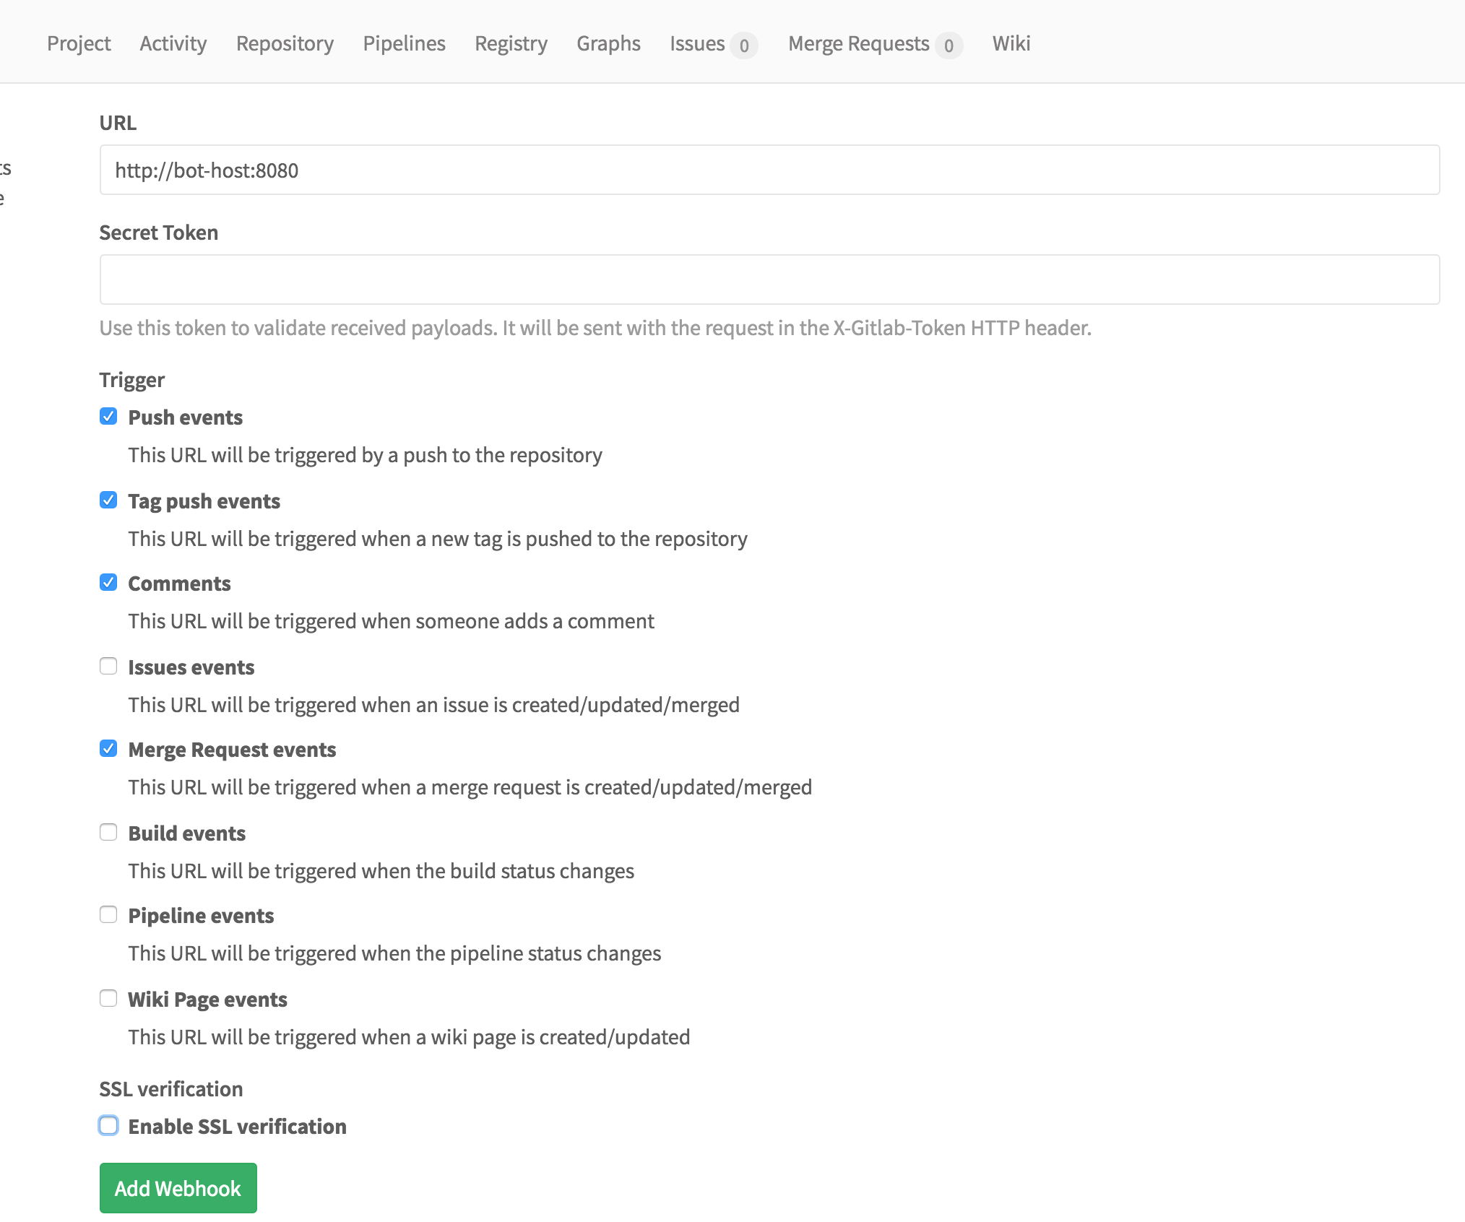Open the Issues tab
This screenshot has height=1222, width=1465.
click(x=697, y=43)
